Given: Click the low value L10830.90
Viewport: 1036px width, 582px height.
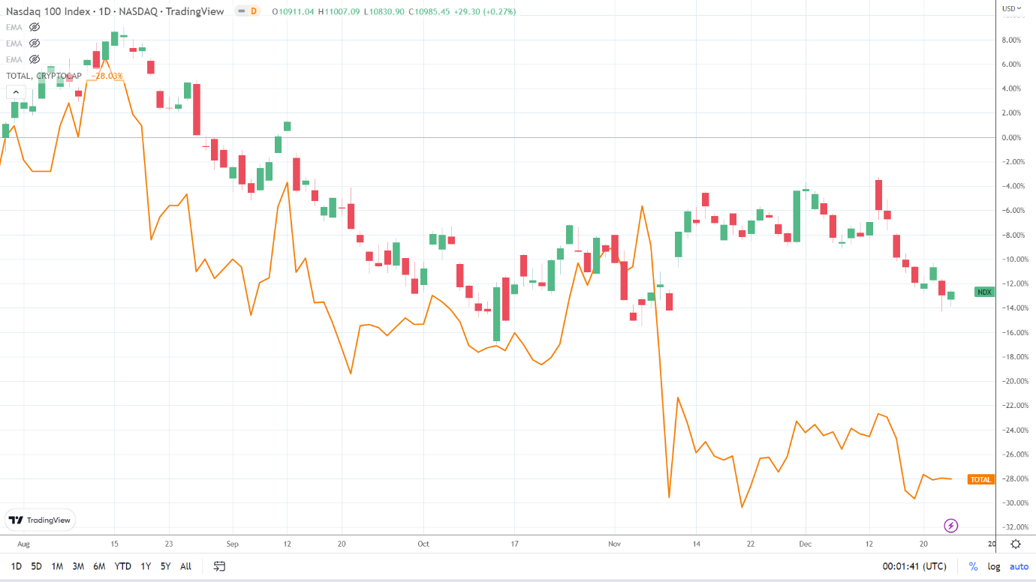Looking at the screenshot, I should pos(384,11).
